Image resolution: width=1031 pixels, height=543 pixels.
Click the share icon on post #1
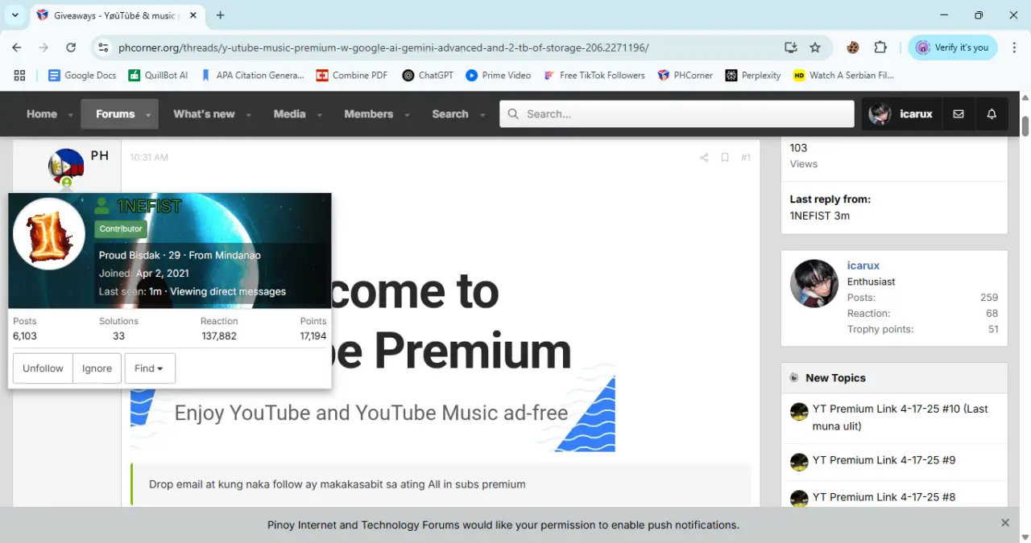click(x=704, y=158)
